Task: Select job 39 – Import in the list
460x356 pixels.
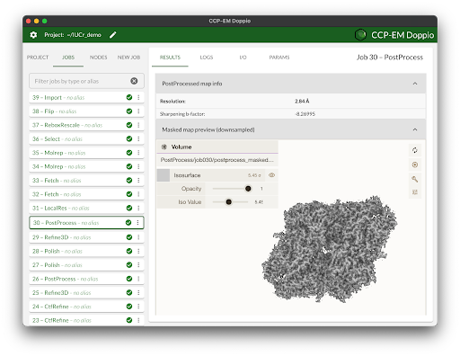Action: pyautogui.click(x=86, y=97)
